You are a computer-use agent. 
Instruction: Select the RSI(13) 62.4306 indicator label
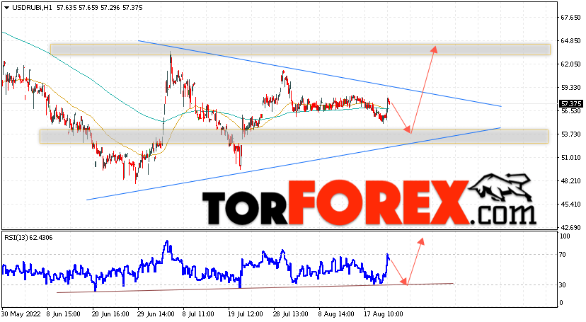[x=28, y=238]
